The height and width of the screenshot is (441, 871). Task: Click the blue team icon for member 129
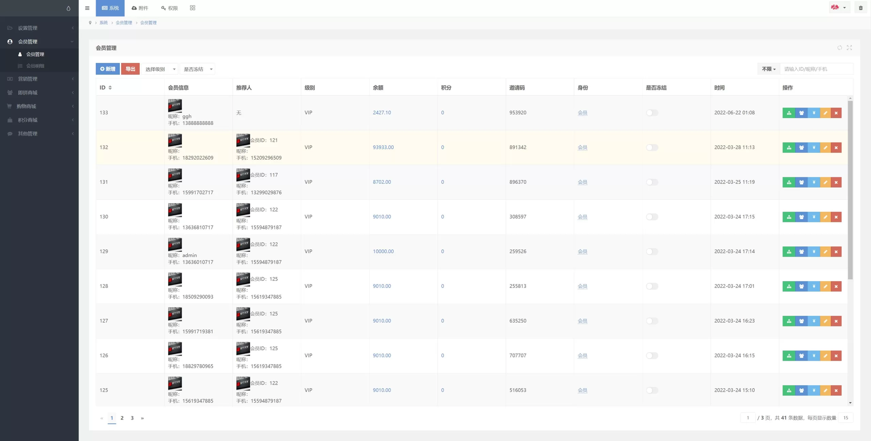pyautogui.click(x=801, y=252)
